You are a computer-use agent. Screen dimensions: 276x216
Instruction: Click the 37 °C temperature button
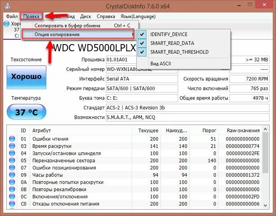[26, 112]
